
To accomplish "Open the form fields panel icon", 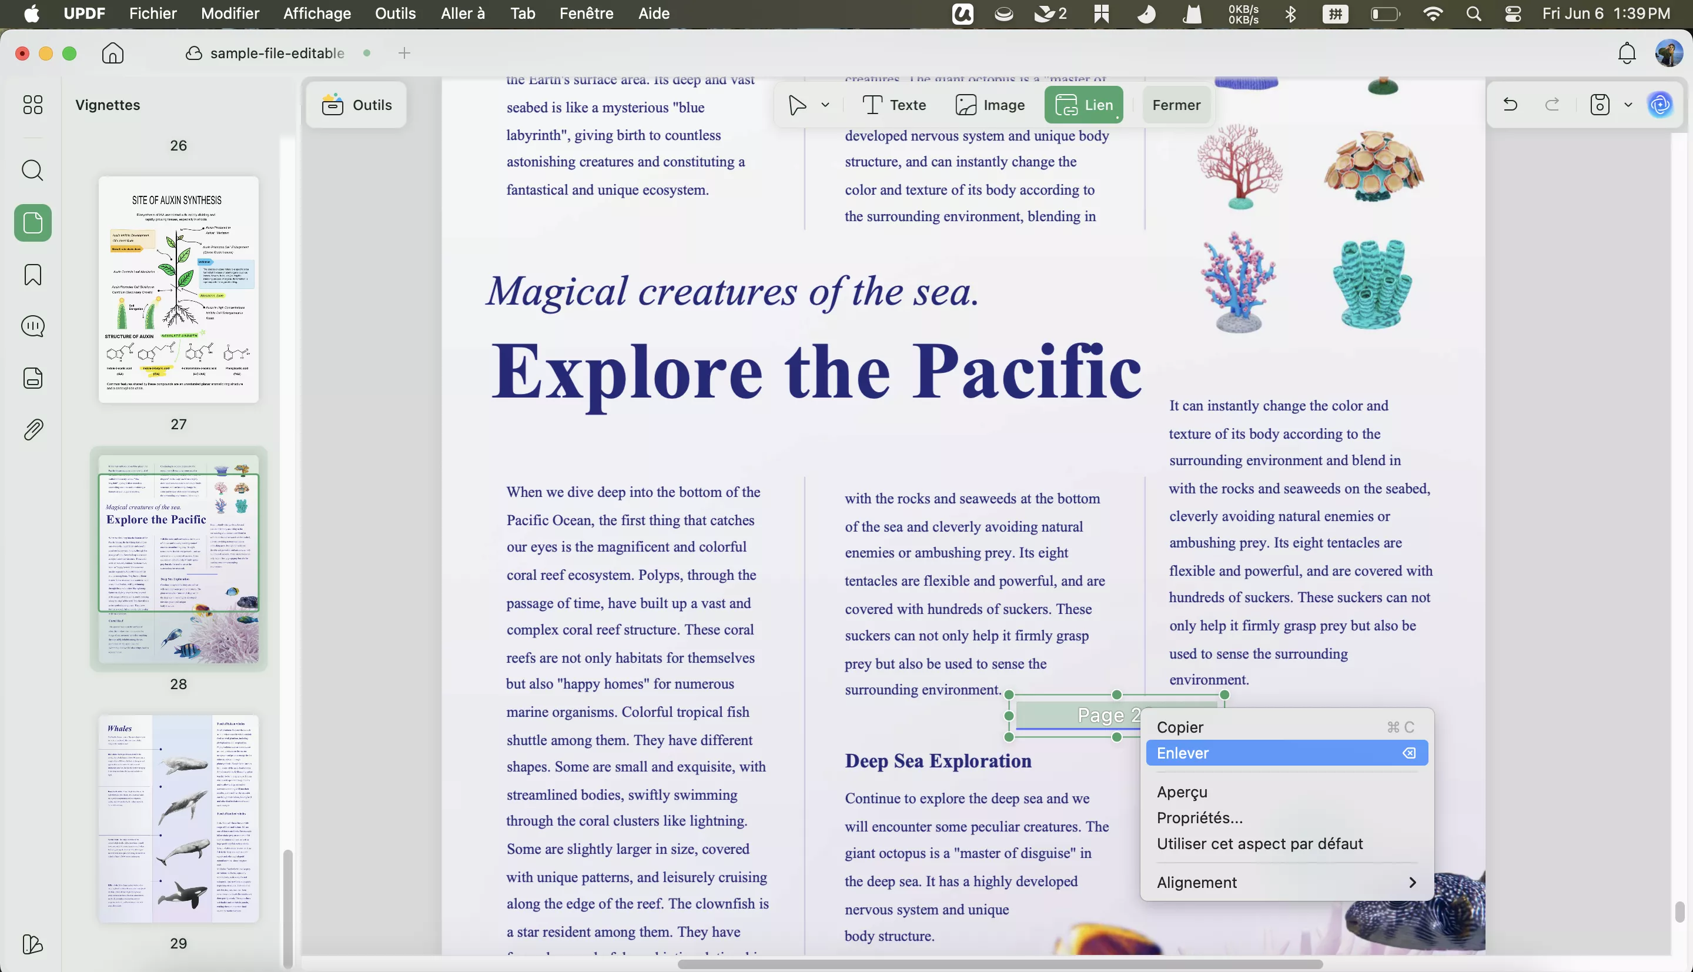I will [33, 379].
